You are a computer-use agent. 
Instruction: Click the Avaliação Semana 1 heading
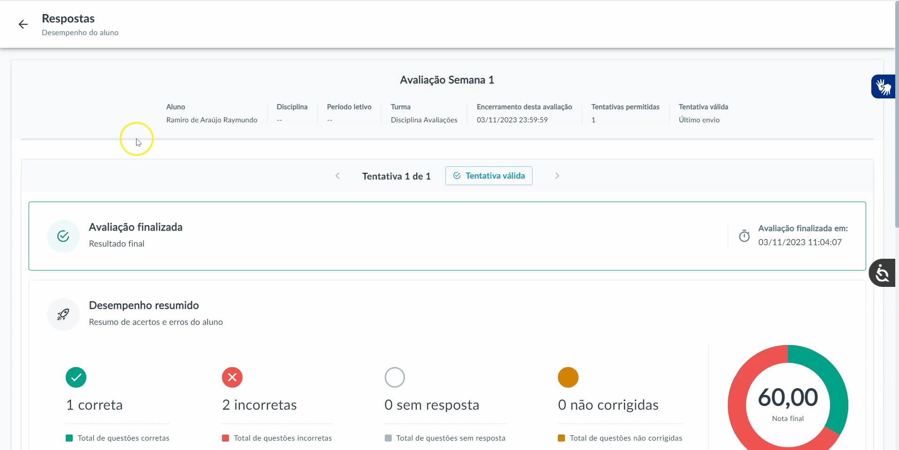447,80
